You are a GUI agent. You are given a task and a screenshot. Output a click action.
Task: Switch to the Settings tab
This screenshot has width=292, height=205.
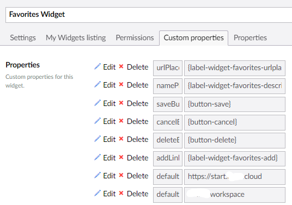coord(23,38)
